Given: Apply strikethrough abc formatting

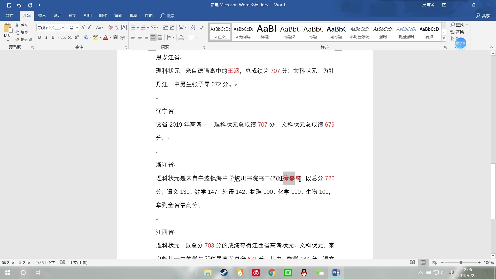Looking at the screenshot, I should (x=63, y=37).
